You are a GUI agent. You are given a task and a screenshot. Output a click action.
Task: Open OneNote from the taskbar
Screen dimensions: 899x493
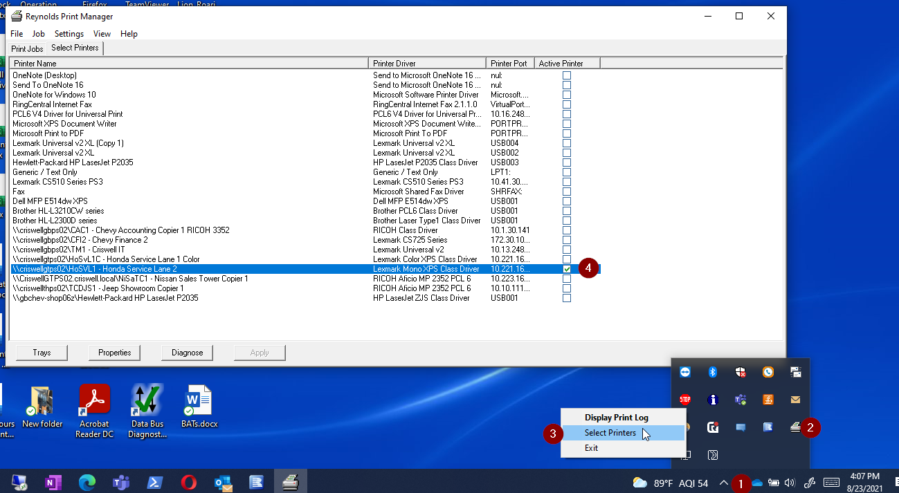tap(53, 482)
